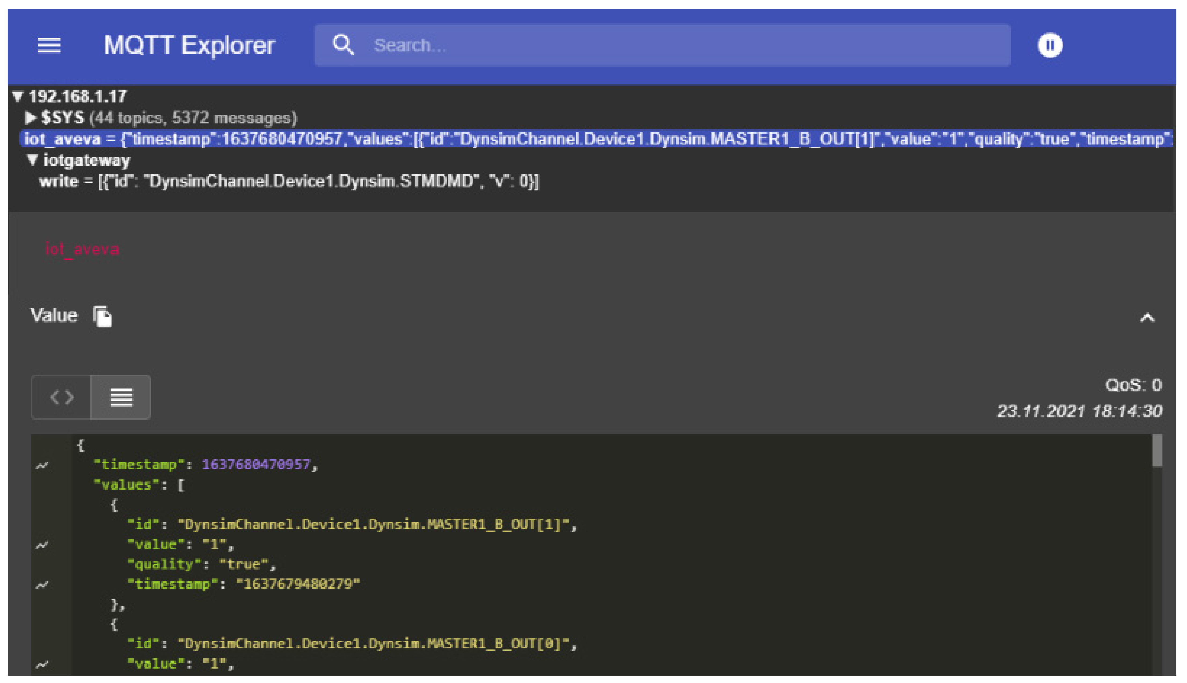The height and width of the screenshot is (683, 1187).
Task: Open the hamburger menu
Action: [x=49, y=46]
